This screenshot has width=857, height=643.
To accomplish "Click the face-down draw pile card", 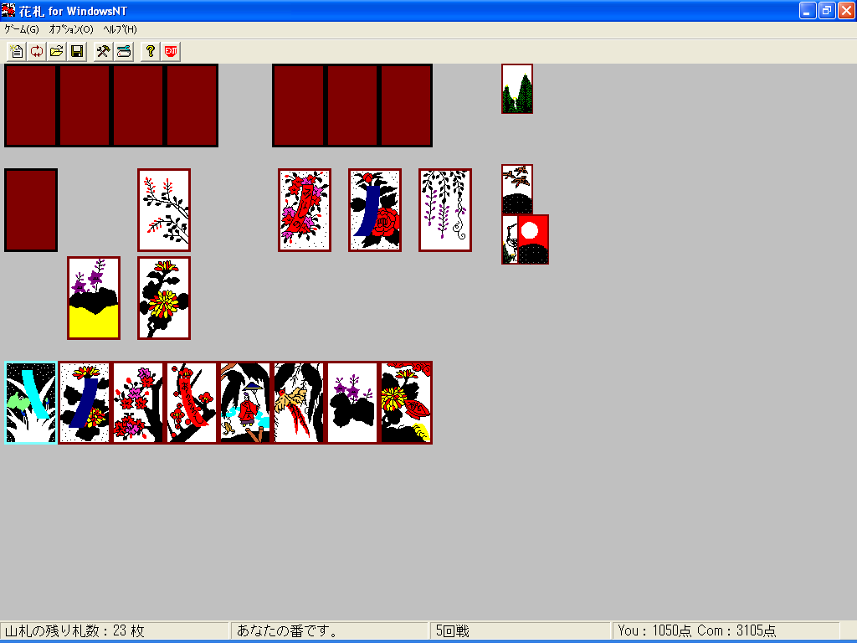I will coord(31,210).
